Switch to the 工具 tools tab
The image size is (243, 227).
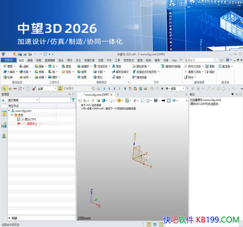117,60
